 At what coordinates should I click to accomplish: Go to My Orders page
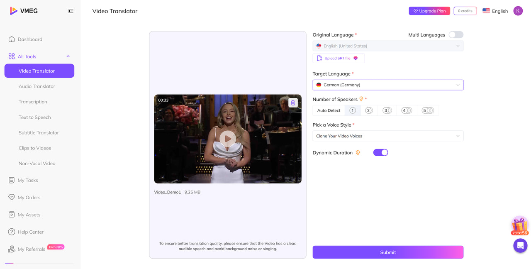pos(29,198)
